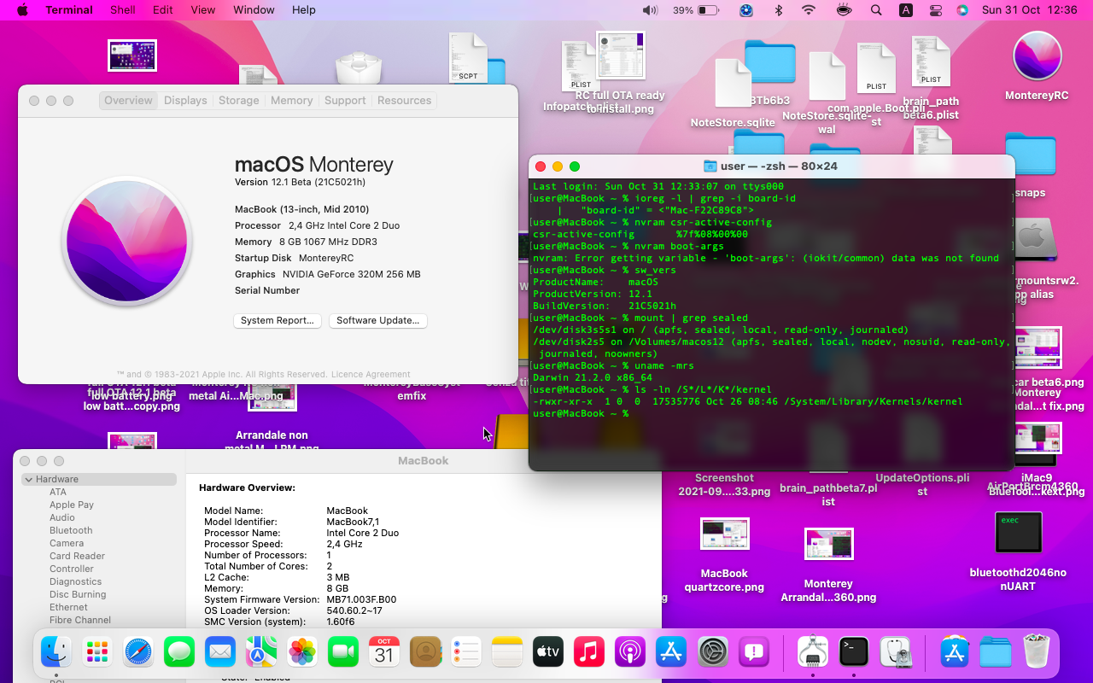Select MacBook quartzcore.png thumbnail
Image resolution: width=1093 pixels, height=683 pixels.
coord(725,534)
